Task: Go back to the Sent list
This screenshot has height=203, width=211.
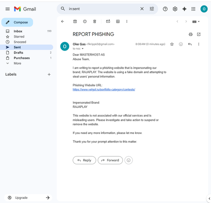Action: (x=62, y=21)
